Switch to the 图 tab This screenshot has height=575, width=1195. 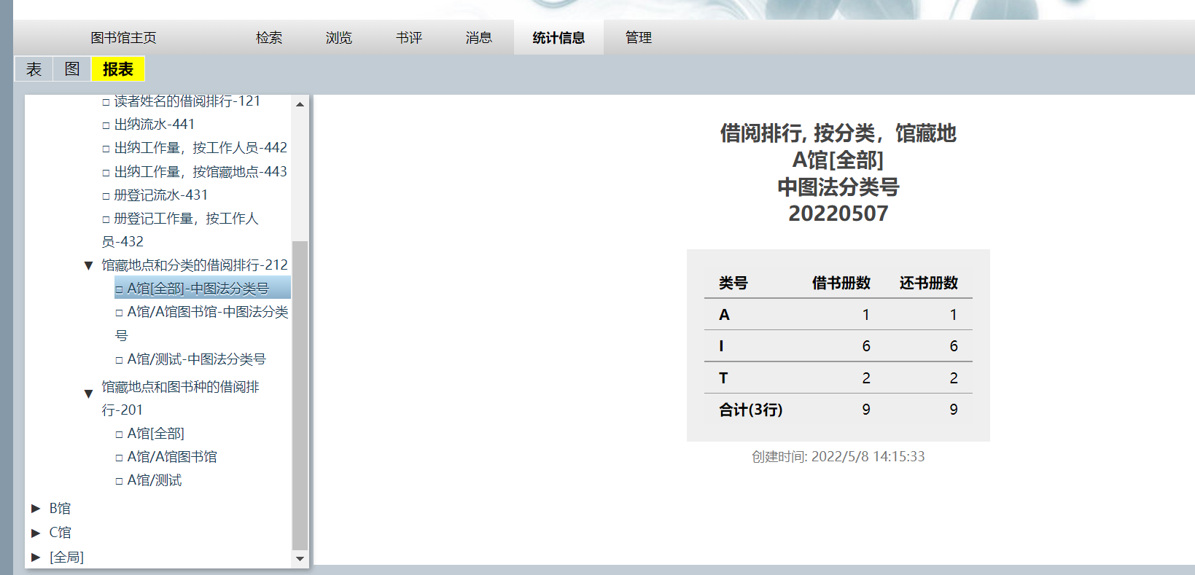[x=72, y=69]
